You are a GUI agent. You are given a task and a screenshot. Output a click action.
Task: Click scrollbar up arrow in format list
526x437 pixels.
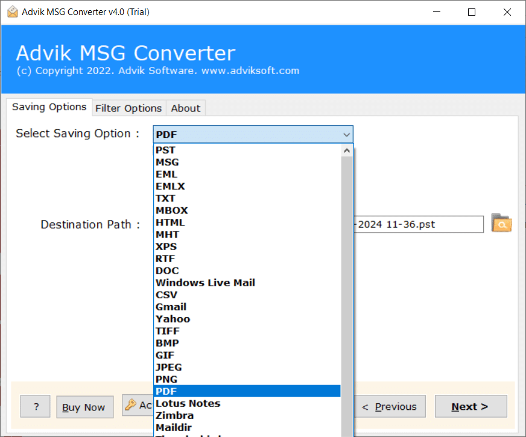coord(347,151)
